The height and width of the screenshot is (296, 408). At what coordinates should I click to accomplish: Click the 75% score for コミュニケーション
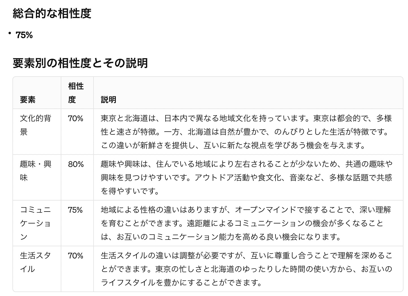tap(75, 210)
